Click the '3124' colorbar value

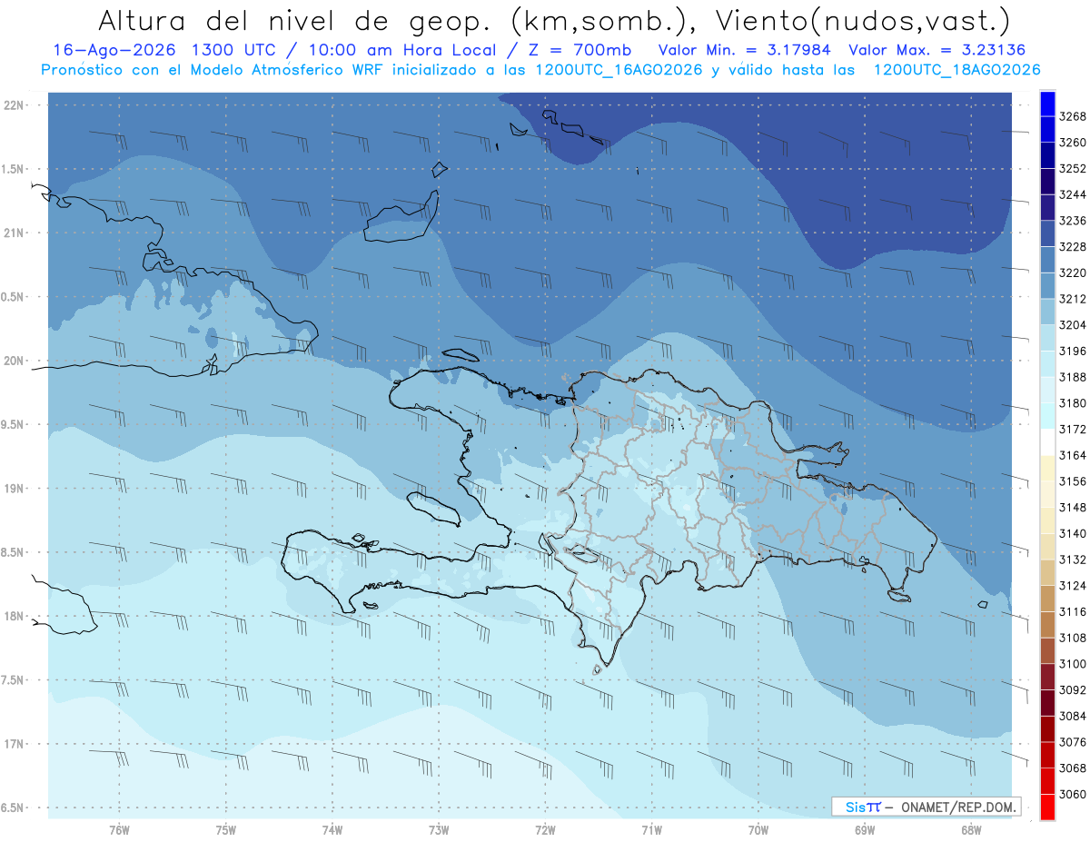coord(1072,586)
